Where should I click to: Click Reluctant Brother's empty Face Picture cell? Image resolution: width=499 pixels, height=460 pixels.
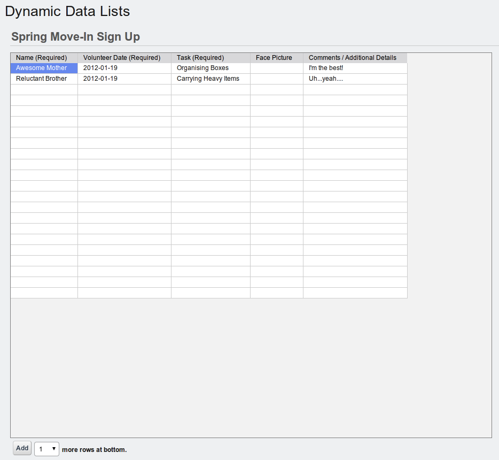pos(277,79)
